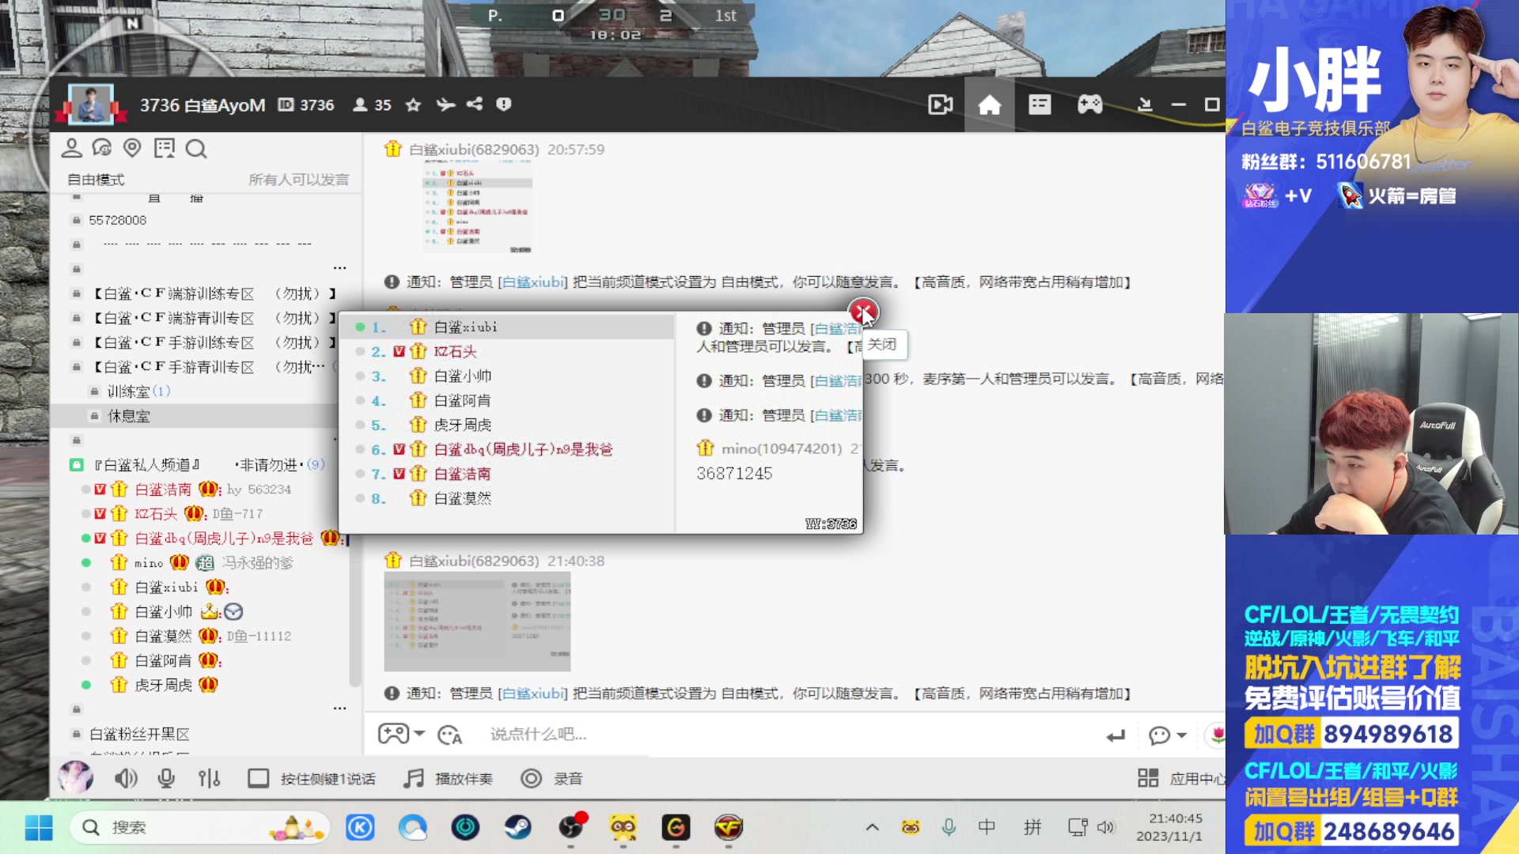Screen dimensions: 1519x854
Task: Toggle the microphone icon in bottom bar
Action: [x=166, y=779]
